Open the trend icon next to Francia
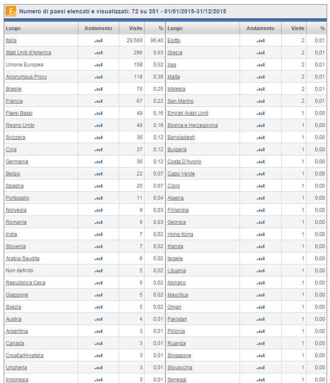Image resolution: width=330 pixels, height=383 pixels. click(x=98, y=101)
